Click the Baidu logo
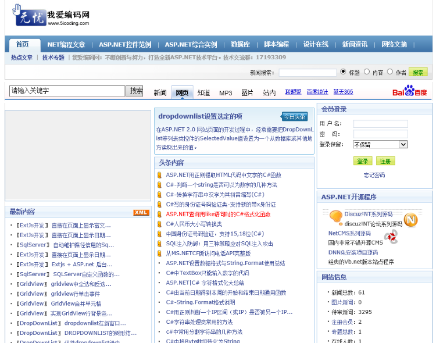This screenshot has width=436, height=343. click(410, 91)
